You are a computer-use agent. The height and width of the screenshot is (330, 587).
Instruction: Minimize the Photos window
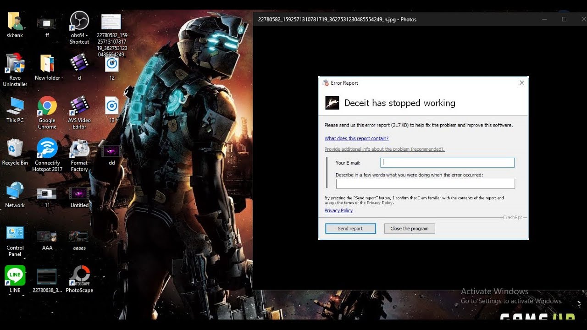click(544, 19)
